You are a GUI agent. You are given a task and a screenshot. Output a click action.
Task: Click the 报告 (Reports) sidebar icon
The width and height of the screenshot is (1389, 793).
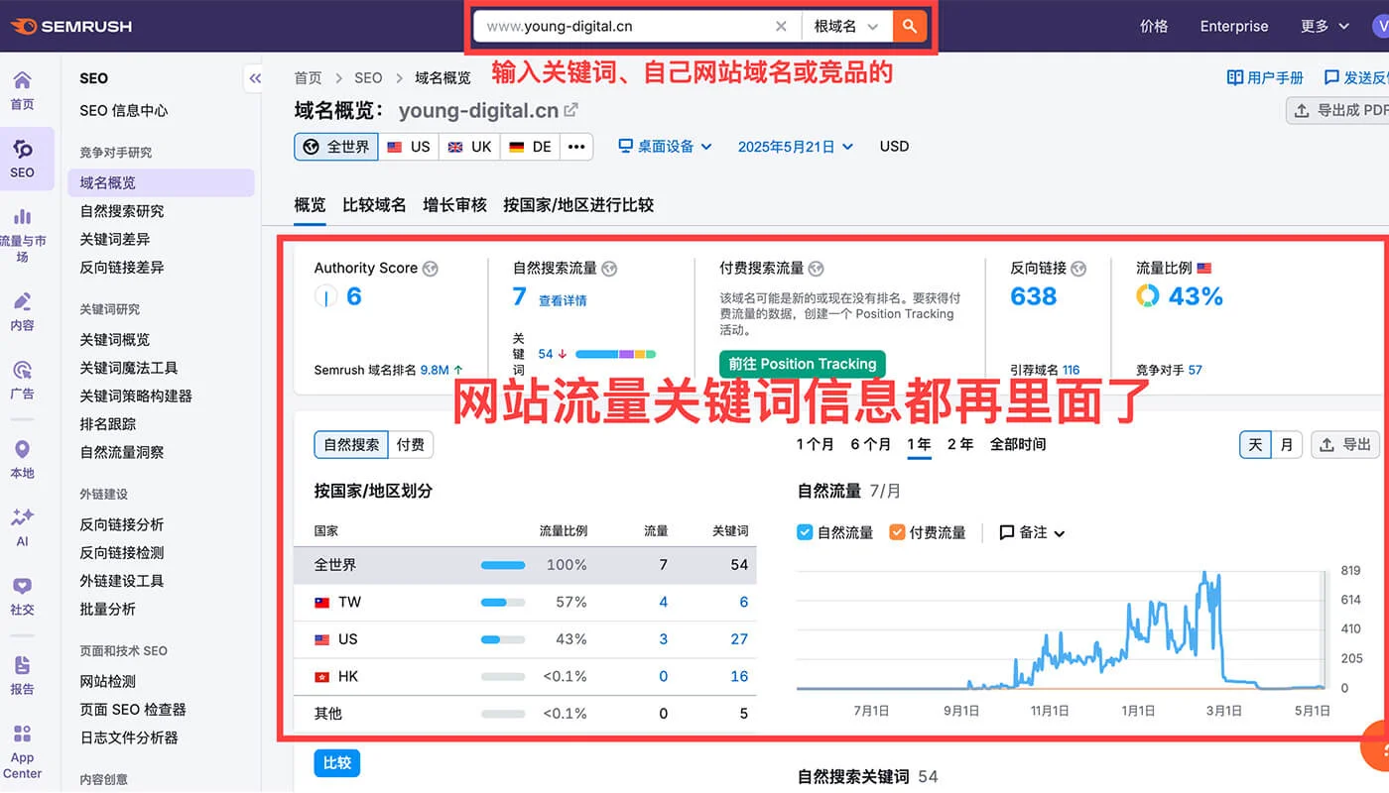click(x=22, y=671)
